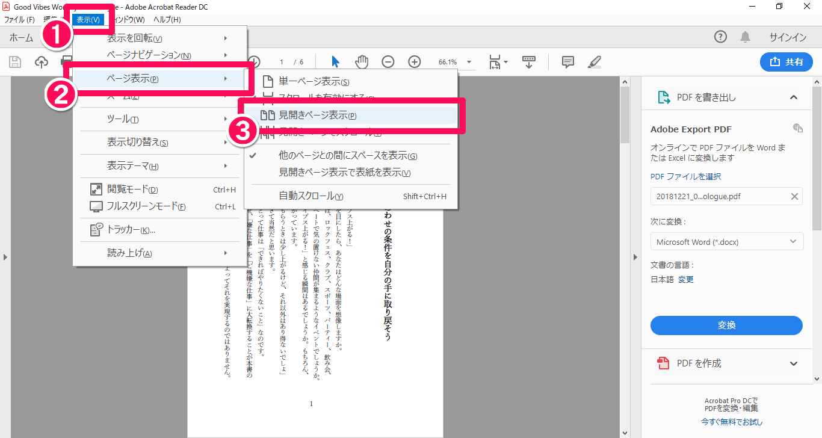Screen dimensions: 822x438
Task: Open ページナビゲーション submenu
Action: click(159, 55)
